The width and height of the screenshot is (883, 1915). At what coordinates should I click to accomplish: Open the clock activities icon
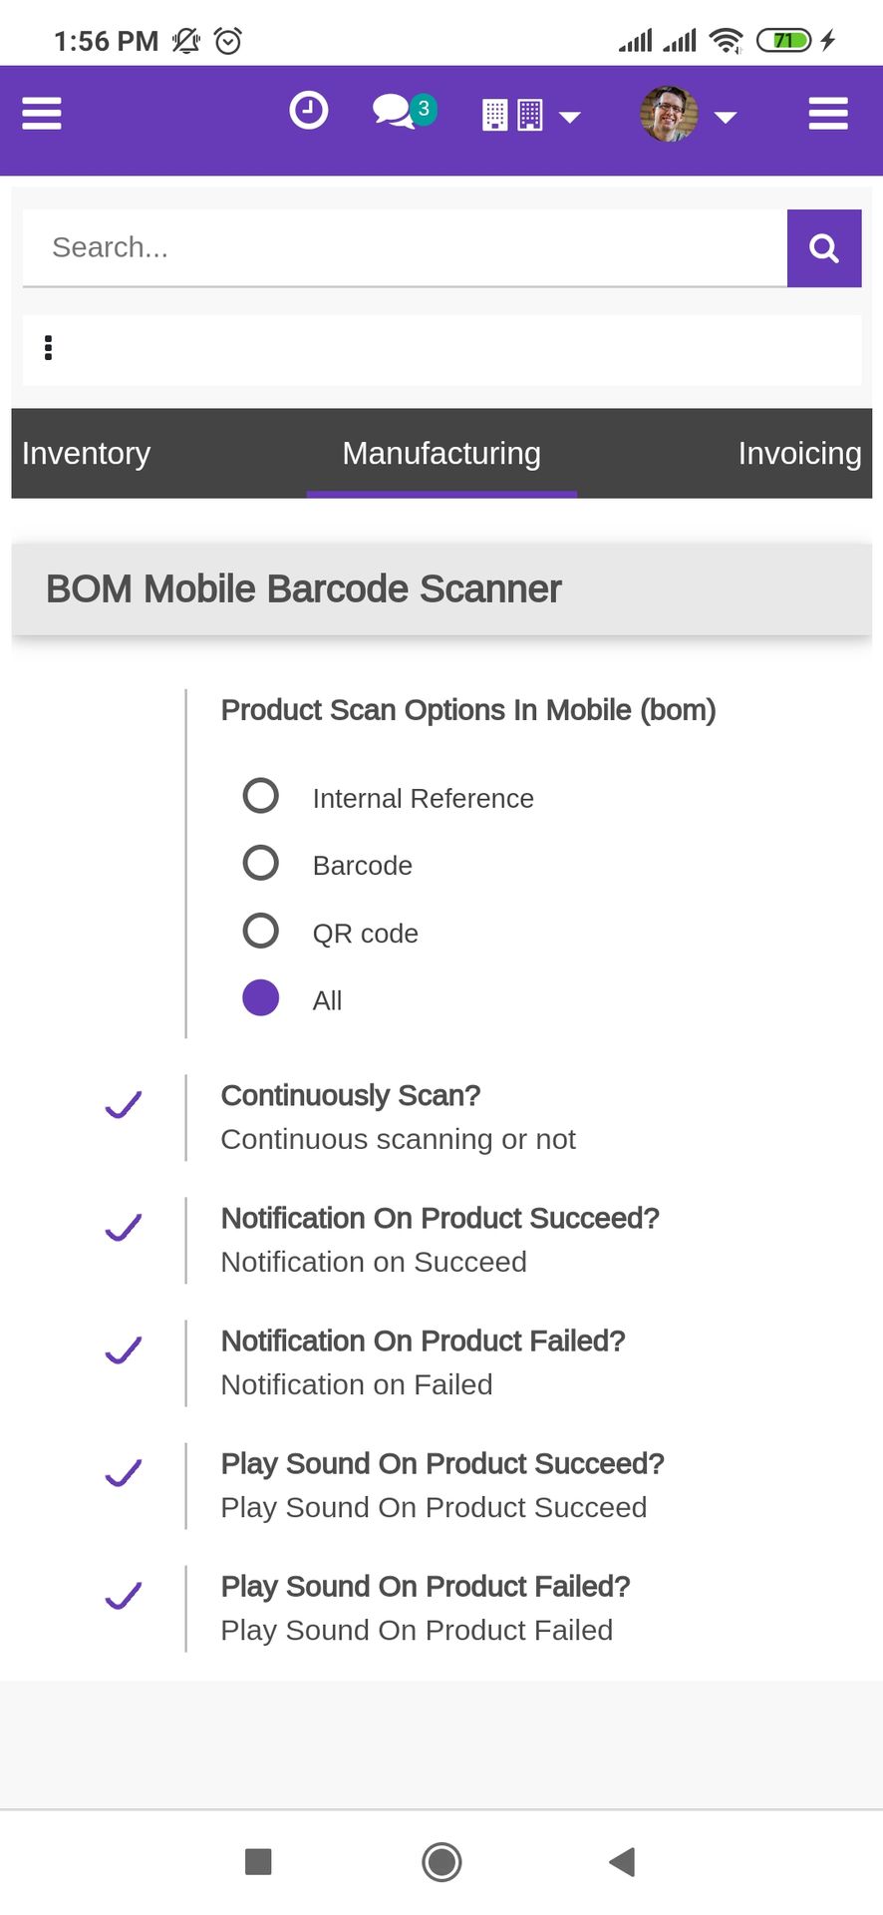point(309,110)
